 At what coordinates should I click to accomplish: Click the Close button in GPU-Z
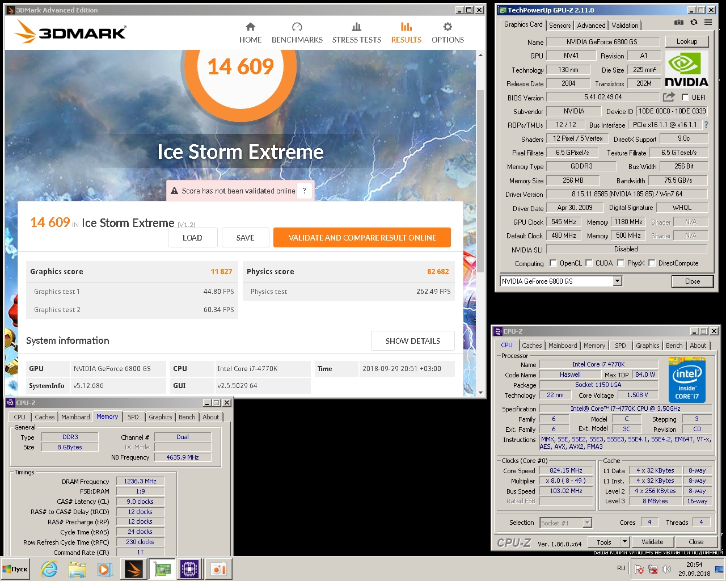[692, 281]
